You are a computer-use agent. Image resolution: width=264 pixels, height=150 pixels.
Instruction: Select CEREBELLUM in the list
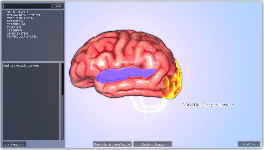16,24
